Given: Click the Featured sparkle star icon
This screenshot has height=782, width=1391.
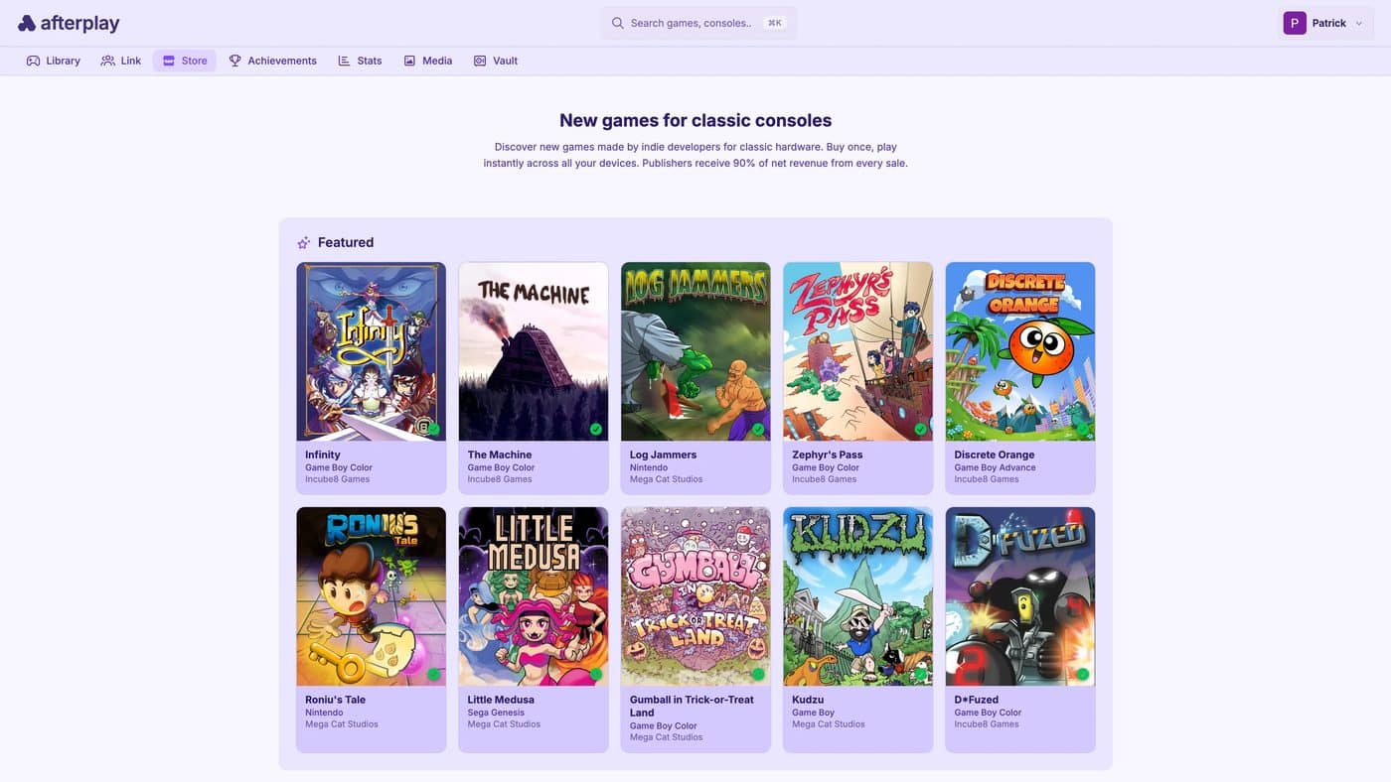Looking at the screenshot, I should (x=304, y=242).
